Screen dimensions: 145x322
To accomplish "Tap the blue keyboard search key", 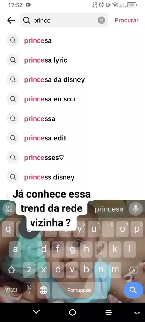I will (x=133, y=290).
